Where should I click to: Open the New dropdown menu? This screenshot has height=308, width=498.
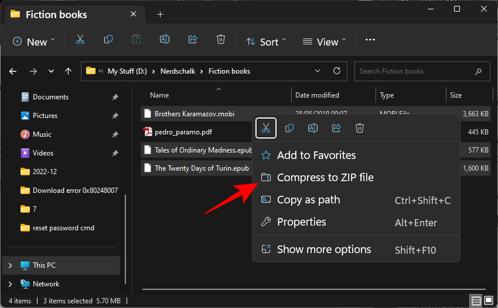click(x=34, y=41)
